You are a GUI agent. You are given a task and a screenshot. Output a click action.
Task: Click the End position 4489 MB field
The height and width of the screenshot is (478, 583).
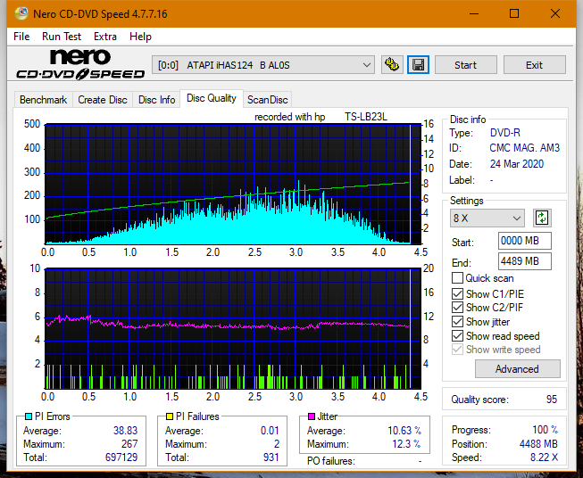click(x=525, y=261)
